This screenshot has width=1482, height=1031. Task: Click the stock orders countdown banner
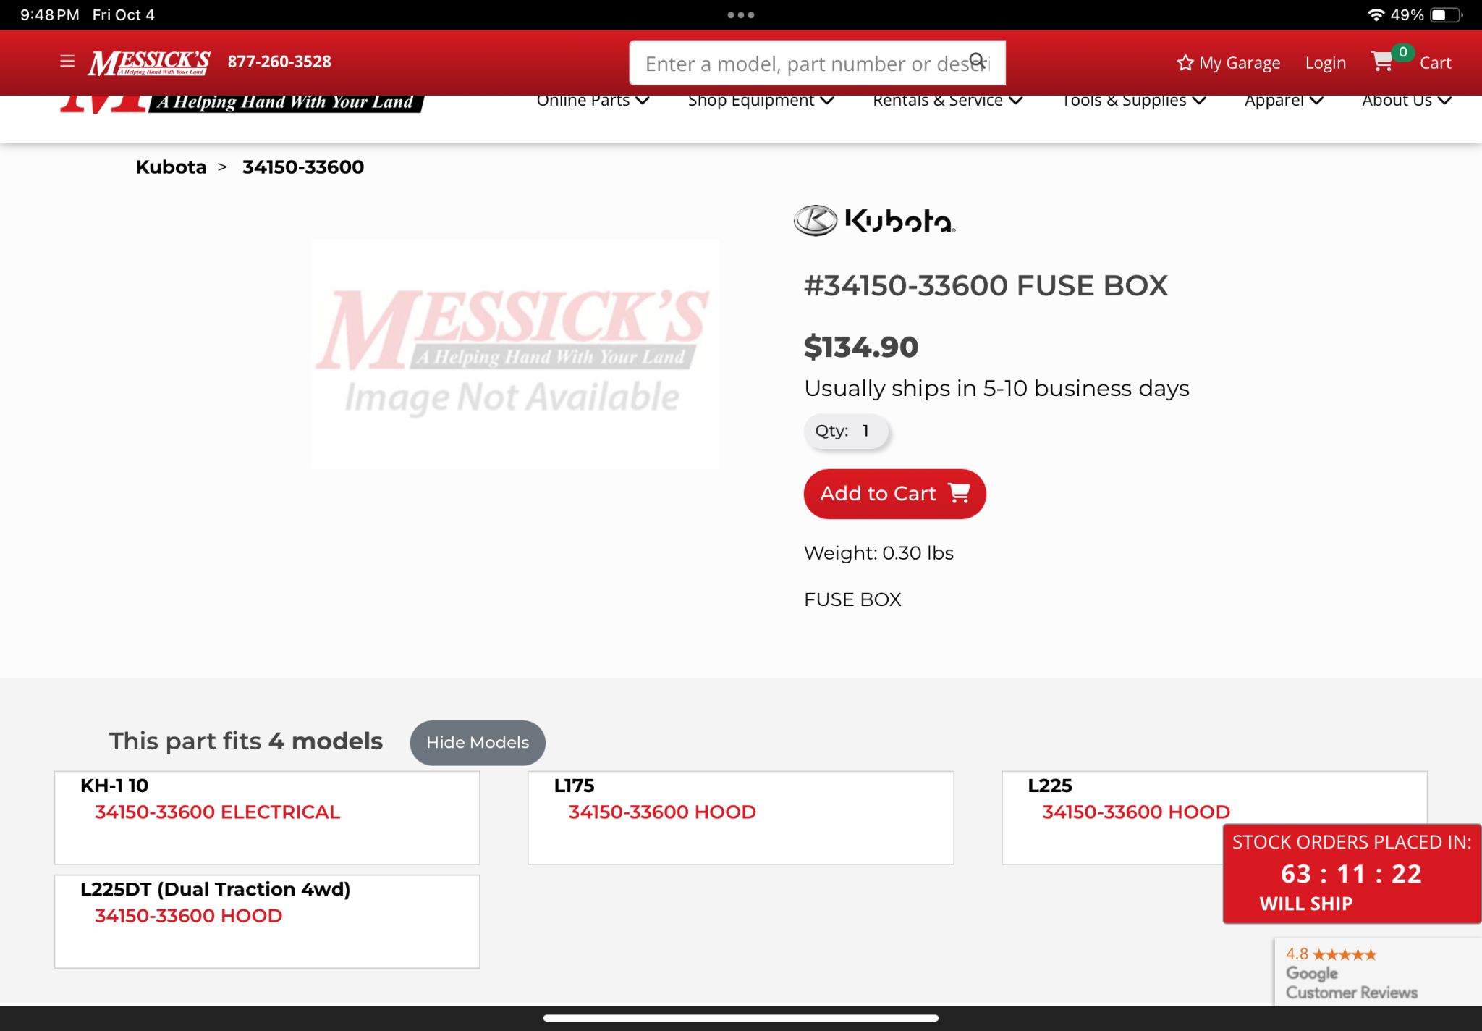click(1351, 873)
